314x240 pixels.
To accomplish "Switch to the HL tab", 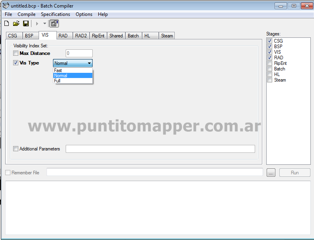I will click(x=150, y=36).
